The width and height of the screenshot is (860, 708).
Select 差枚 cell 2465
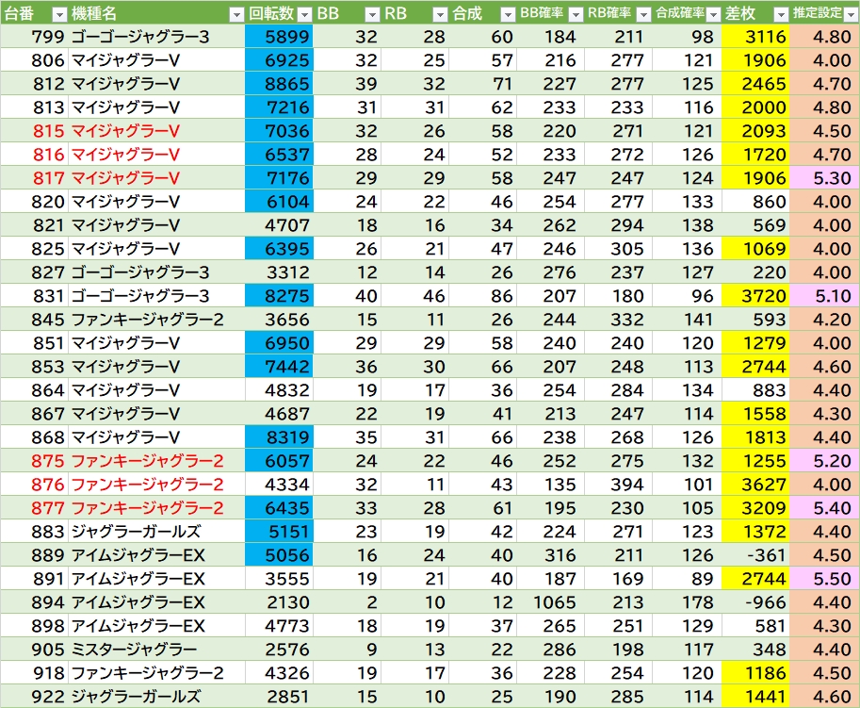pos(755,84)
